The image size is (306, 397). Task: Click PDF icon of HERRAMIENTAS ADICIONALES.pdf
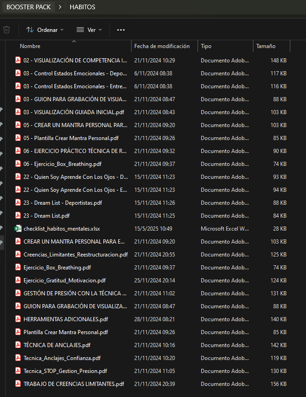(x=18, y=319)
